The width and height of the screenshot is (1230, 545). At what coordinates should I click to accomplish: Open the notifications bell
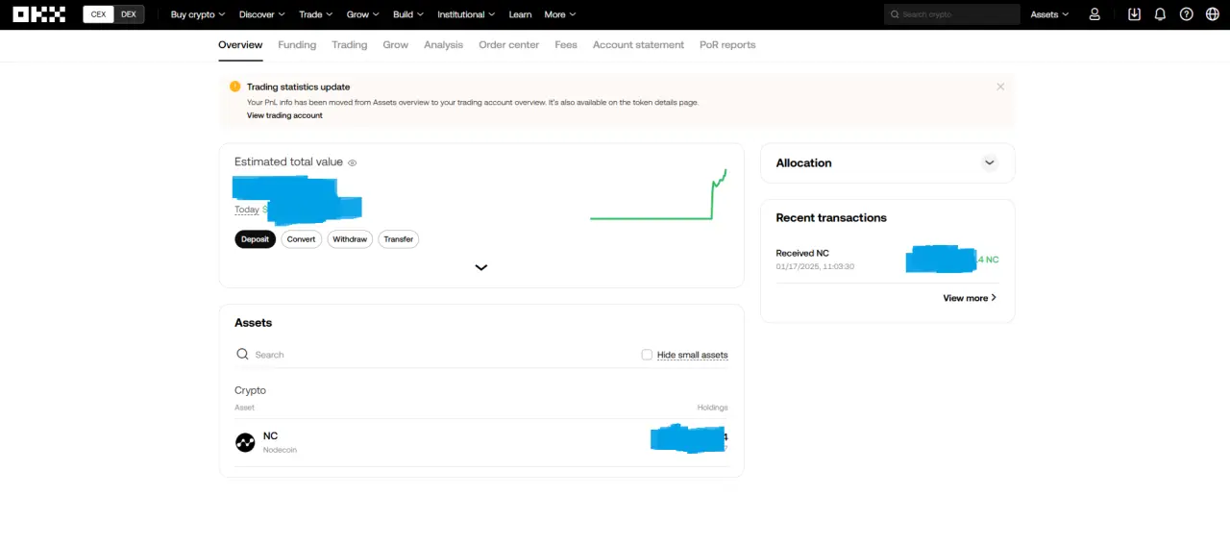[1160, 14]
